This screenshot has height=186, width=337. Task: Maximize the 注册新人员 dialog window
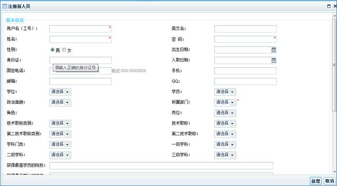tap(329, 6)
